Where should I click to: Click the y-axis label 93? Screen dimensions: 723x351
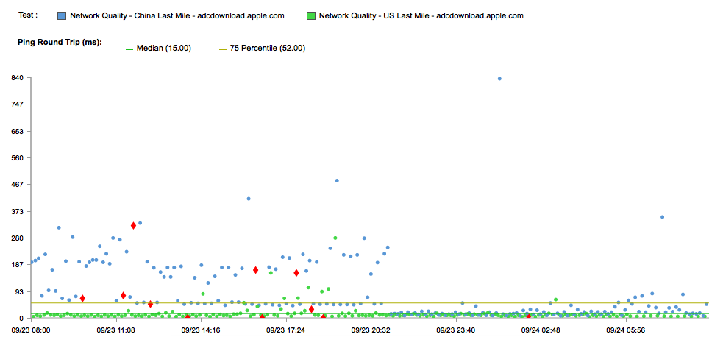[x=18, y=291]
